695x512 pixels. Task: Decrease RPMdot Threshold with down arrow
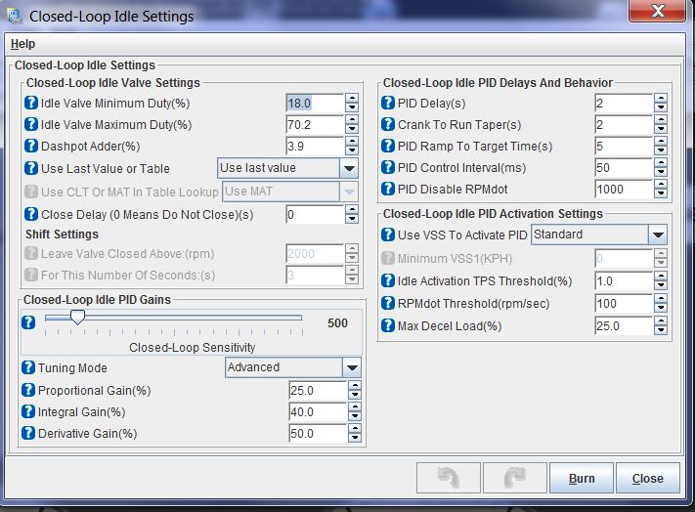(x=661, y=308)
